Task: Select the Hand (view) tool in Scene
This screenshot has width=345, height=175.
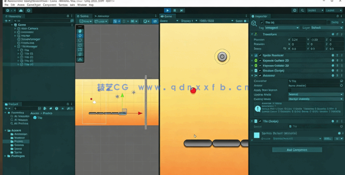Action: coord(80,31)
